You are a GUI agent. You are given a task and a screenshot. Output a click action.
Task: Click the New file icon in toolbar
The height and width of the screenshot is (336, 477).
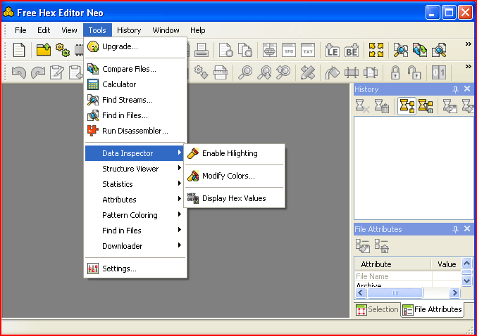19,50
